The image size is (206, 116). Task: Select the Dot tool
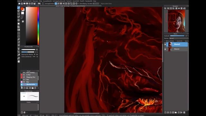point(19,14)
